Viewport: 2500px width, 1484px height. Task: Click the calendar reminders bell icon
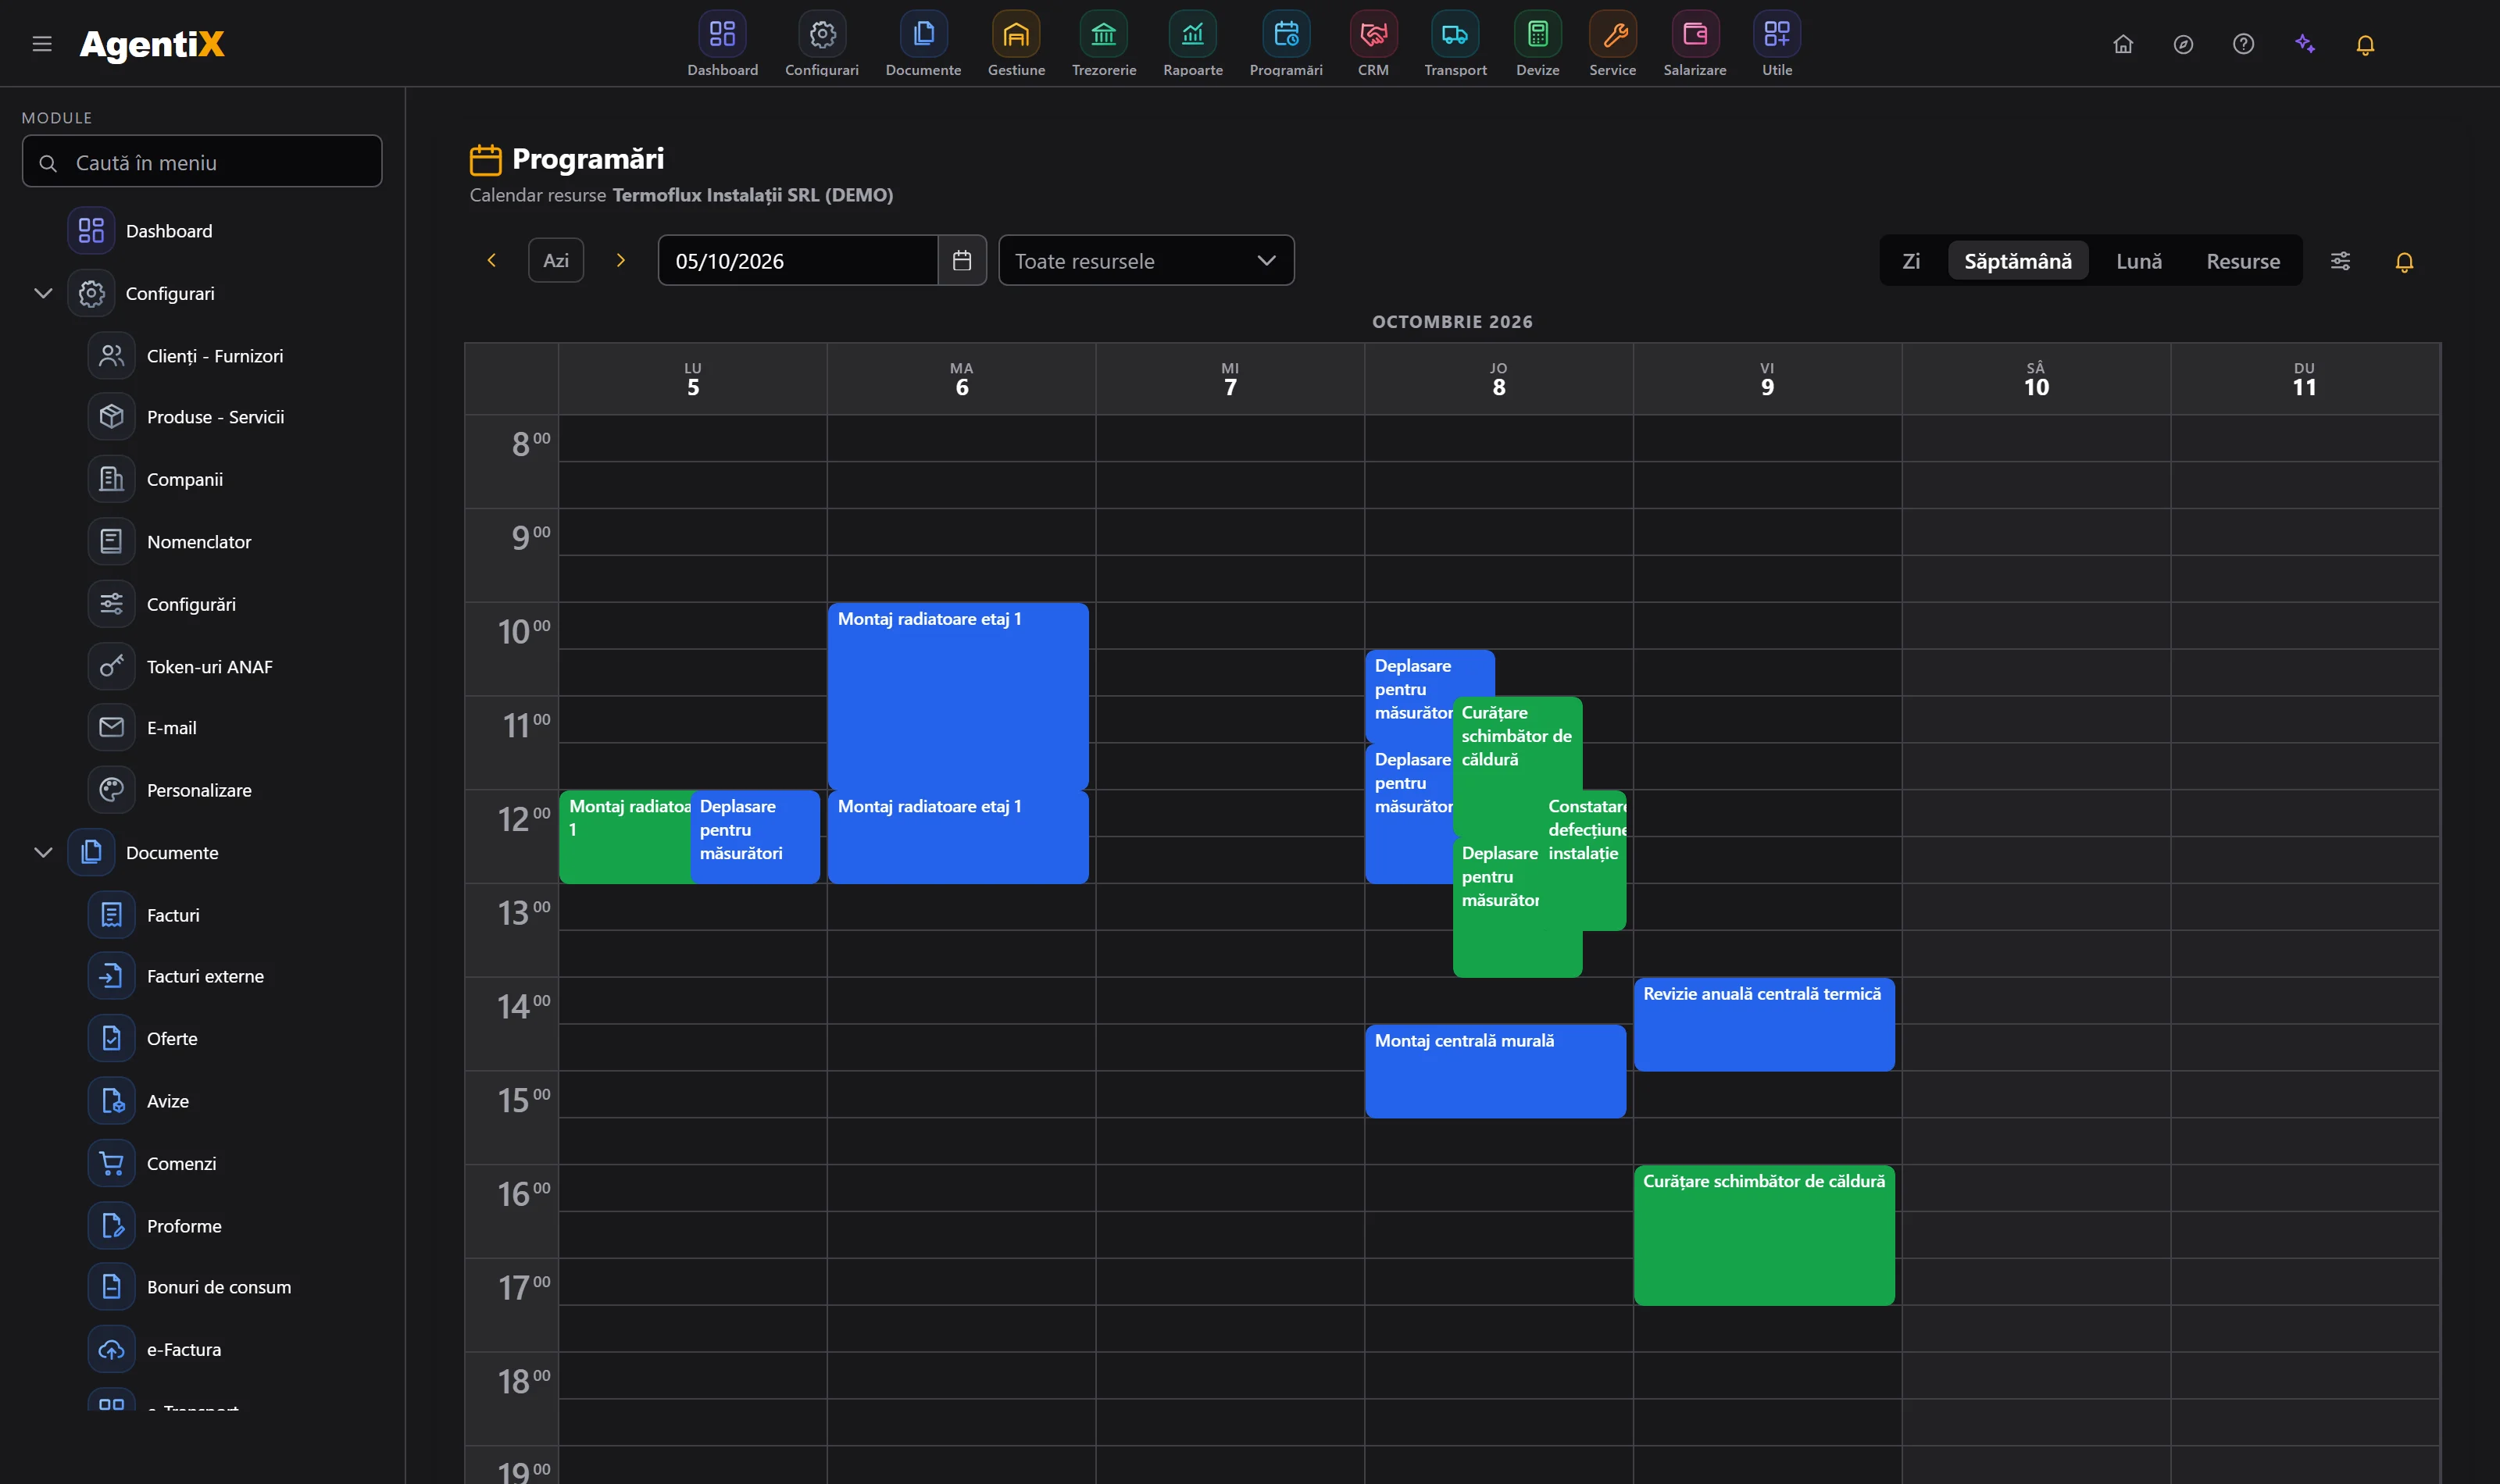click(2404, 262)
